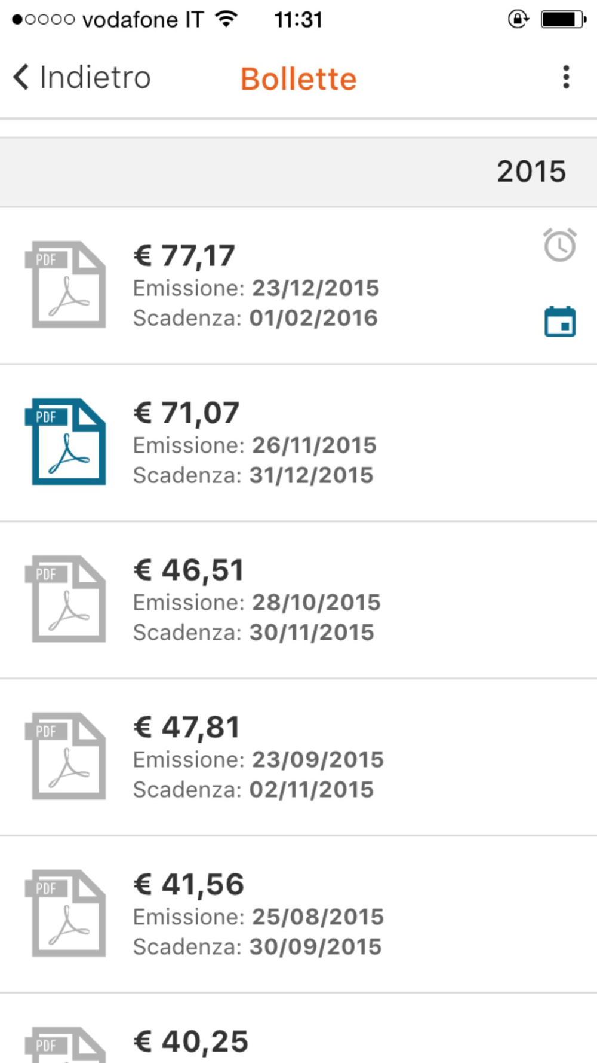
Task: Tap the Bollette page title
Action: (x=298, y=79)
